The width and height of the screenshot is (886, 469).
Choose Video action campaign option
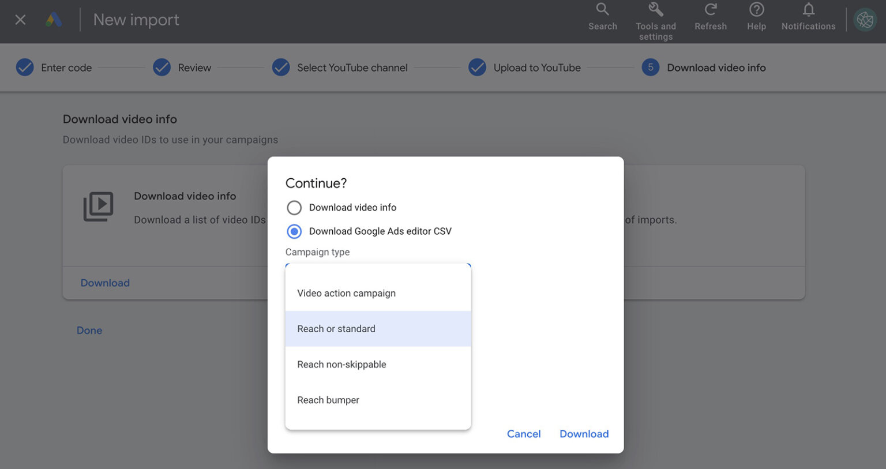click(x=378, y=293)
